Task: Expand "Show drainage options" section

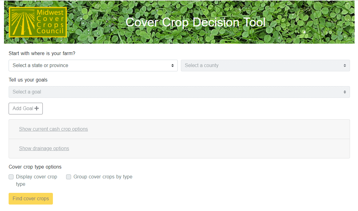Action: tap(44, 149)
